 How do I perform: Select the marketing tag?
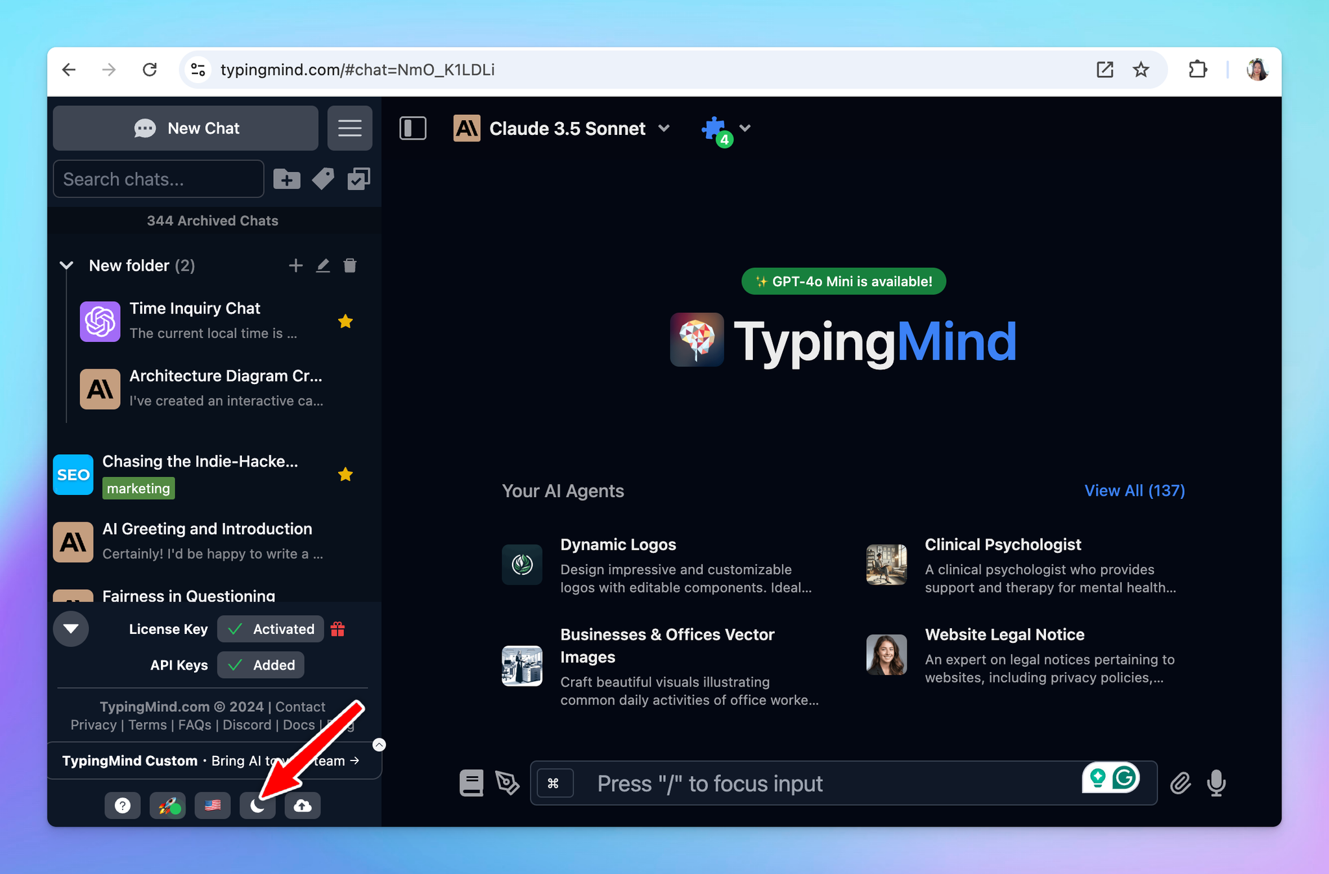point(138,489)
